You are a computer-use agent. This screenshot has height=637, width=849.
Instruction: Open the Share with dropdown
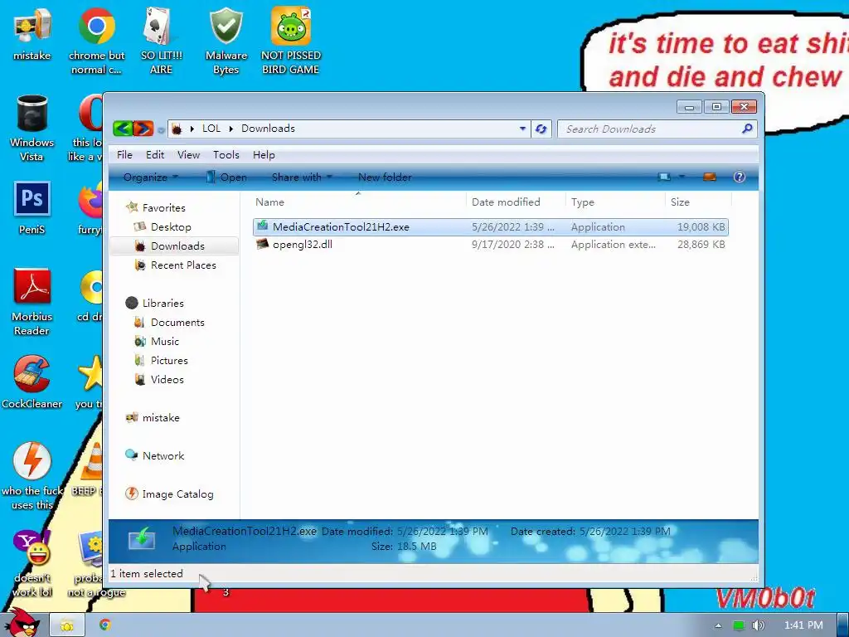(302, 177)
